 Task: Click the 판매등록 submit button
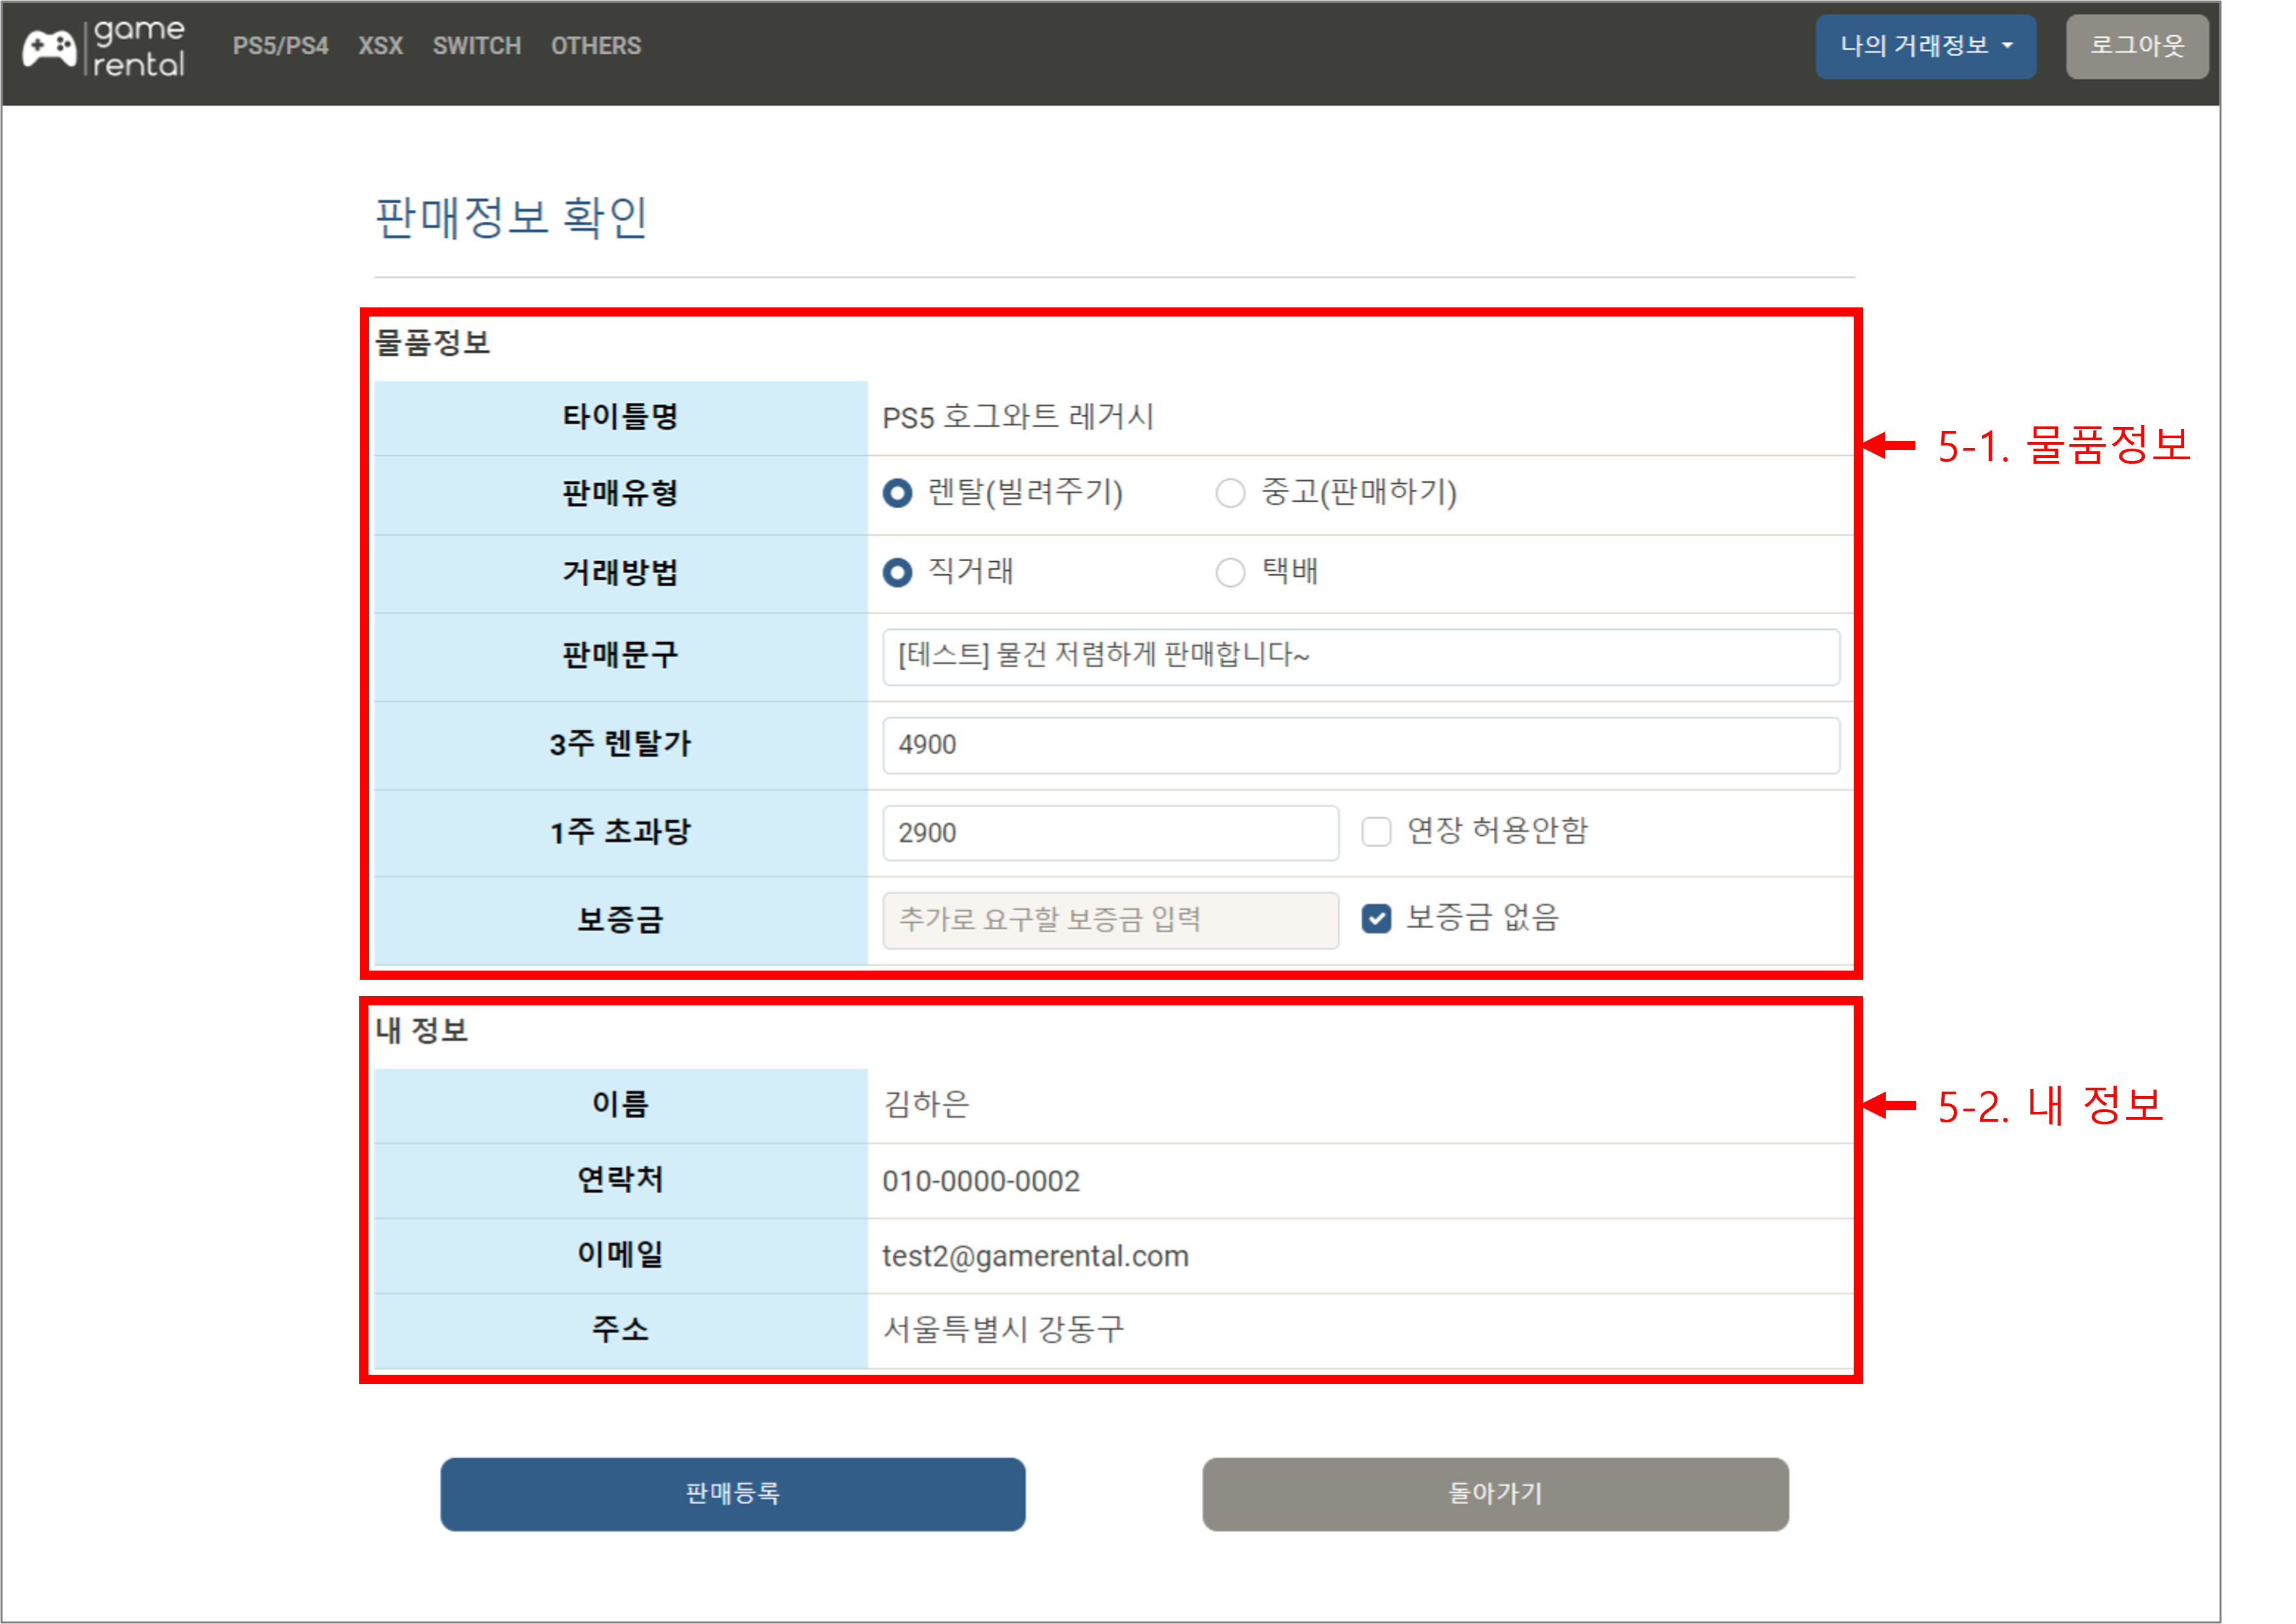(x=733, y=1494)
